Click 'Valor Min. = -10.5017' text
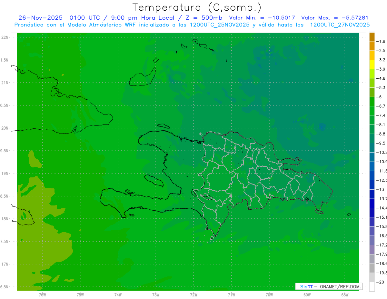Screen dimensions: 387x299 (262, 18)
